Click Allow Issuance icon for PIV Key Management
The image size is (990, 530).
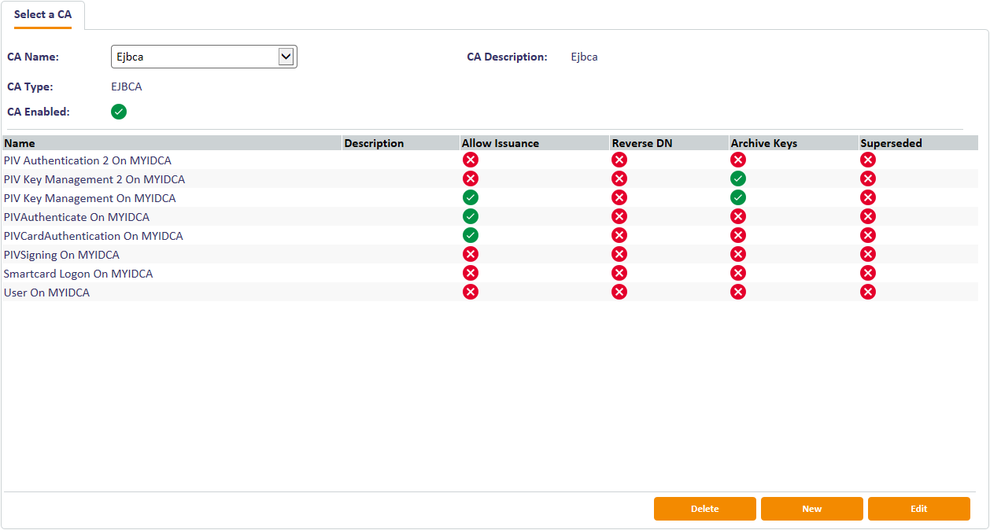(471, 198)
